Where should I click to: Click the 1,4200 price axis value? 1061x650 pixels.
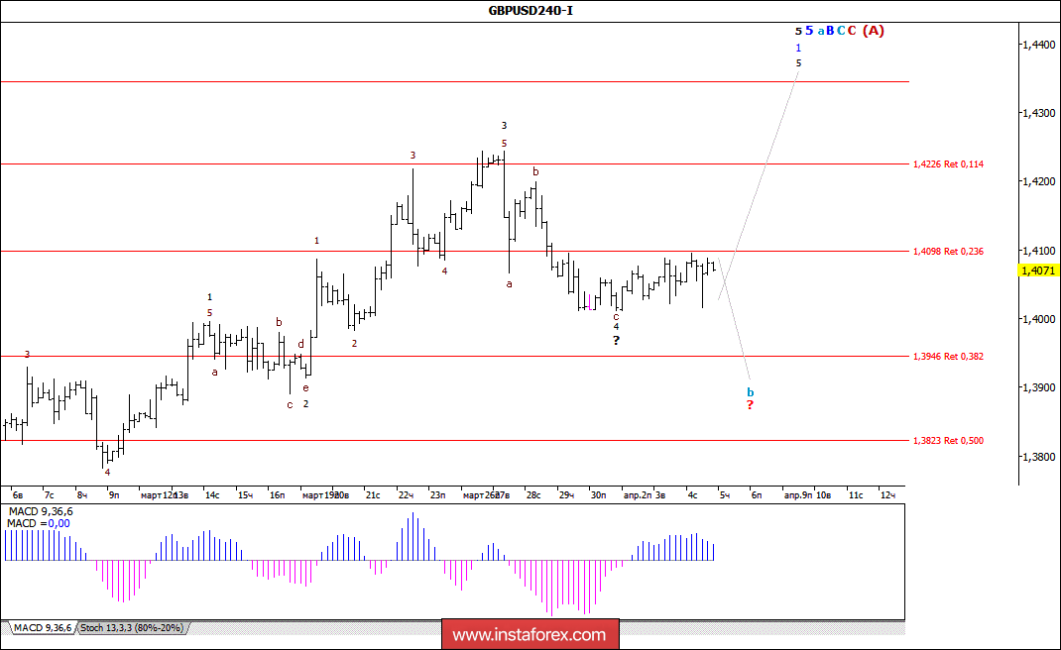1038,182
